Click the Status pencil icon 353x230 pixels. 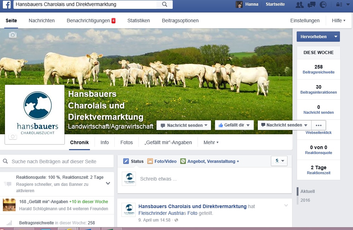[126, 161]
